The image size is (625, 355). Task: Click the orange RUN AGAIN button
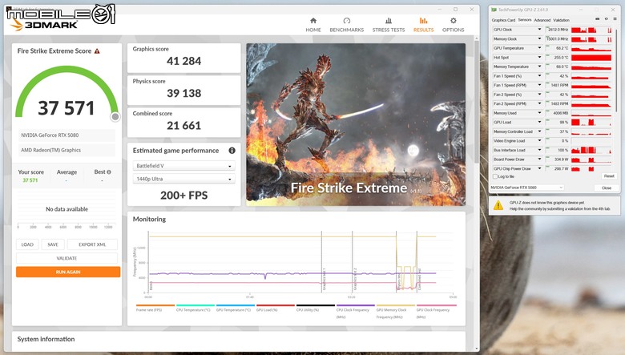68,272
